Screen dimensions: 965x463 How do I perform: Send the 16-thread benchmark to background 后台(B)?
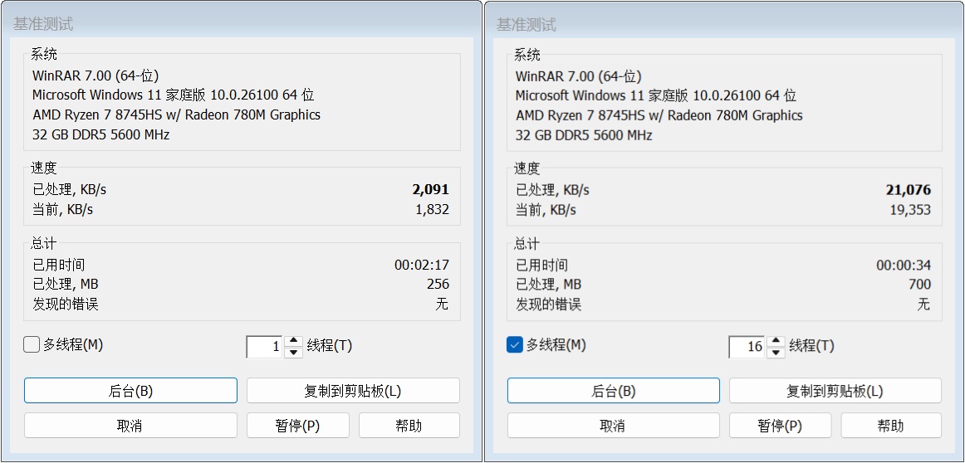pos(613,391)
